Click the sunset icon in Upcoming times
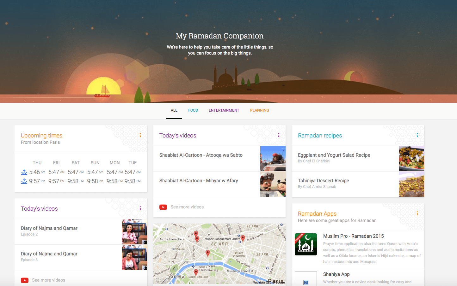The image size is (457, 286). point(24,181)
